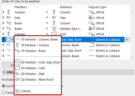Viewport: 135px width, 96px height.
Task: Click arrow between Slab and Slab members
Action: coord(47,17)
